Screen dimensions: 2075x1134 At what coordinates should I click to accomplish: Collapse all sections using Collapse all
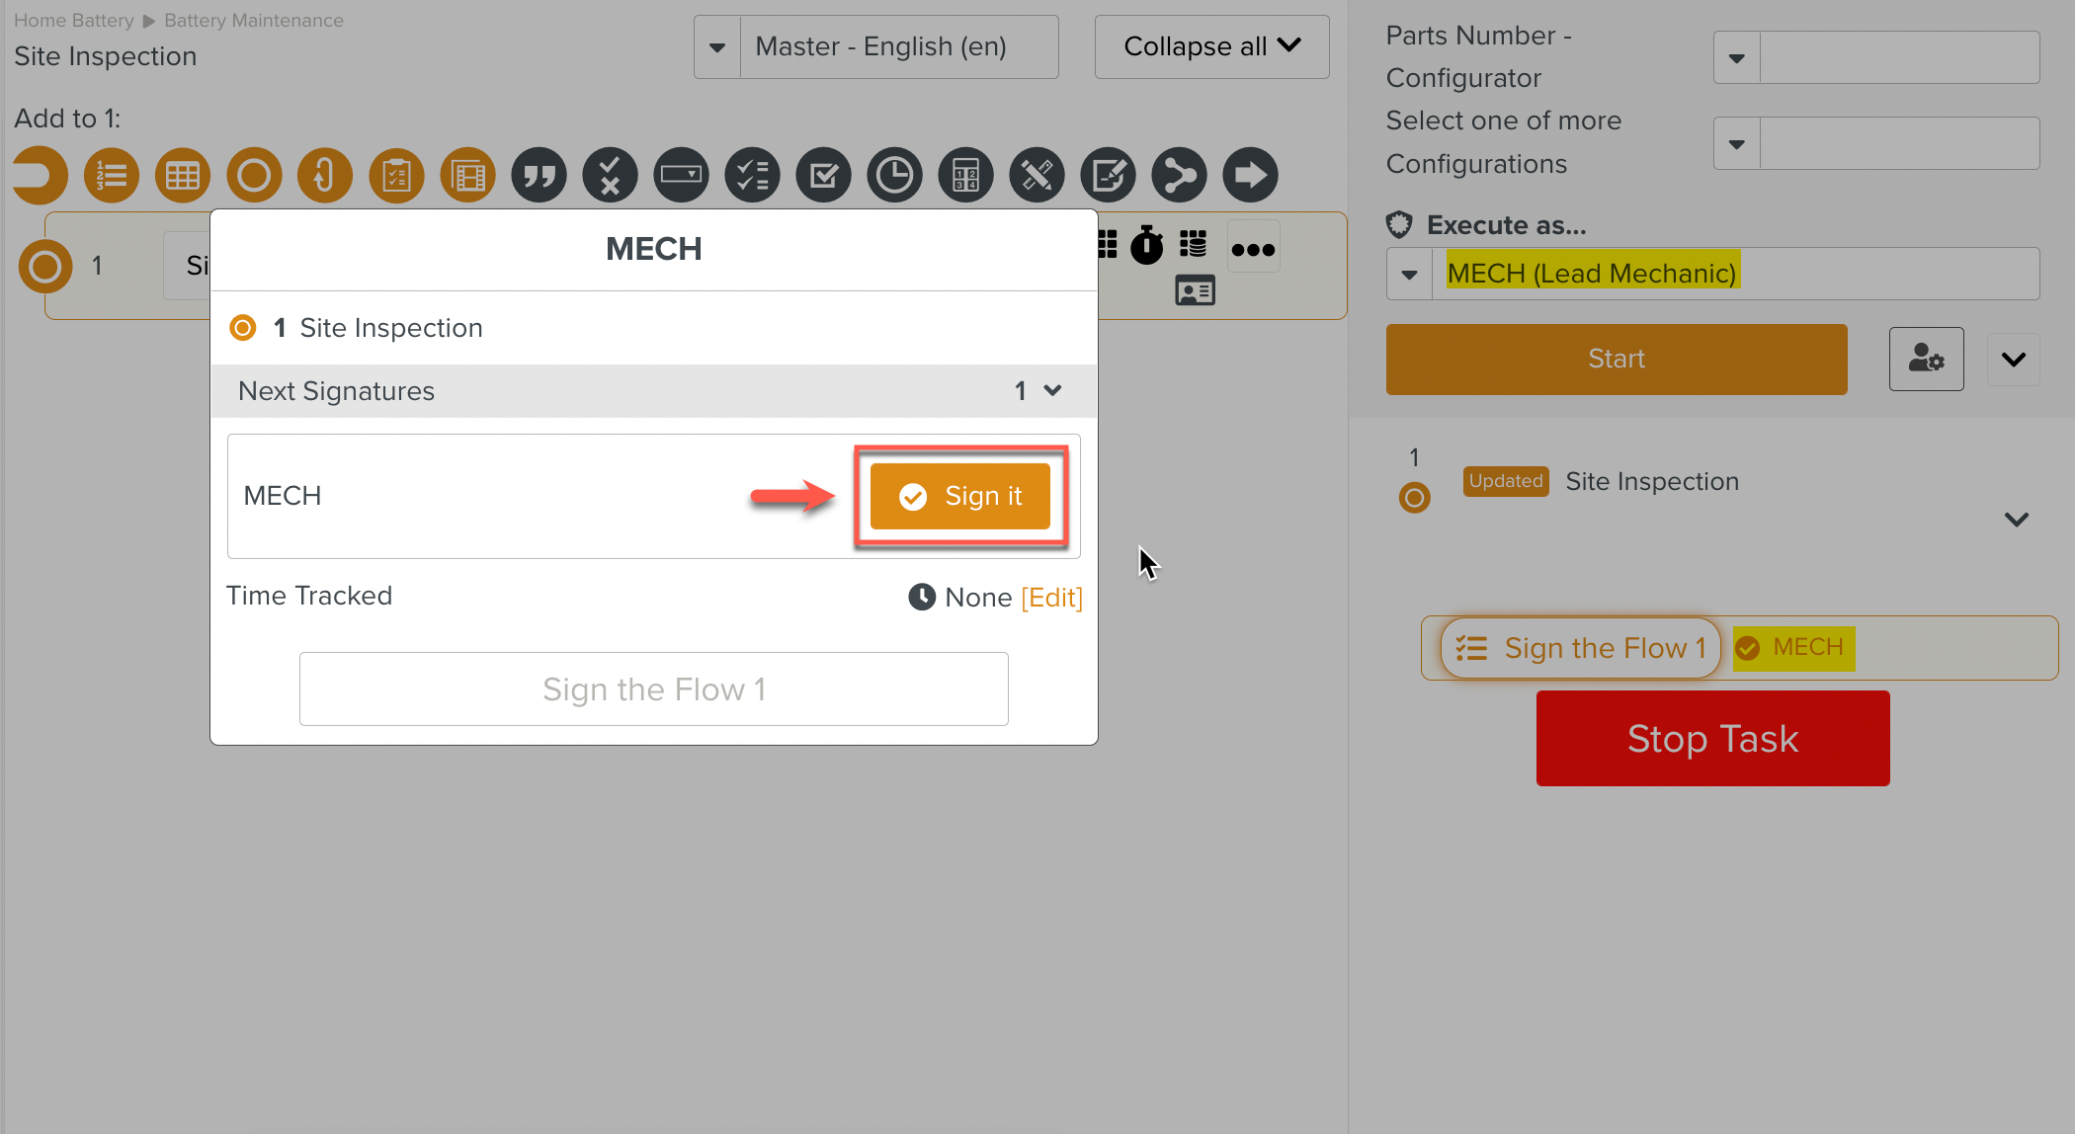pyautogui.click(x=1211, y=46)
